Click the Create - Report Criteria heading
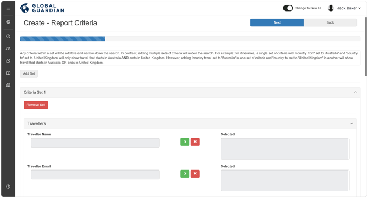Viewport: 368px width, 198px height. [x=60, y=23]
